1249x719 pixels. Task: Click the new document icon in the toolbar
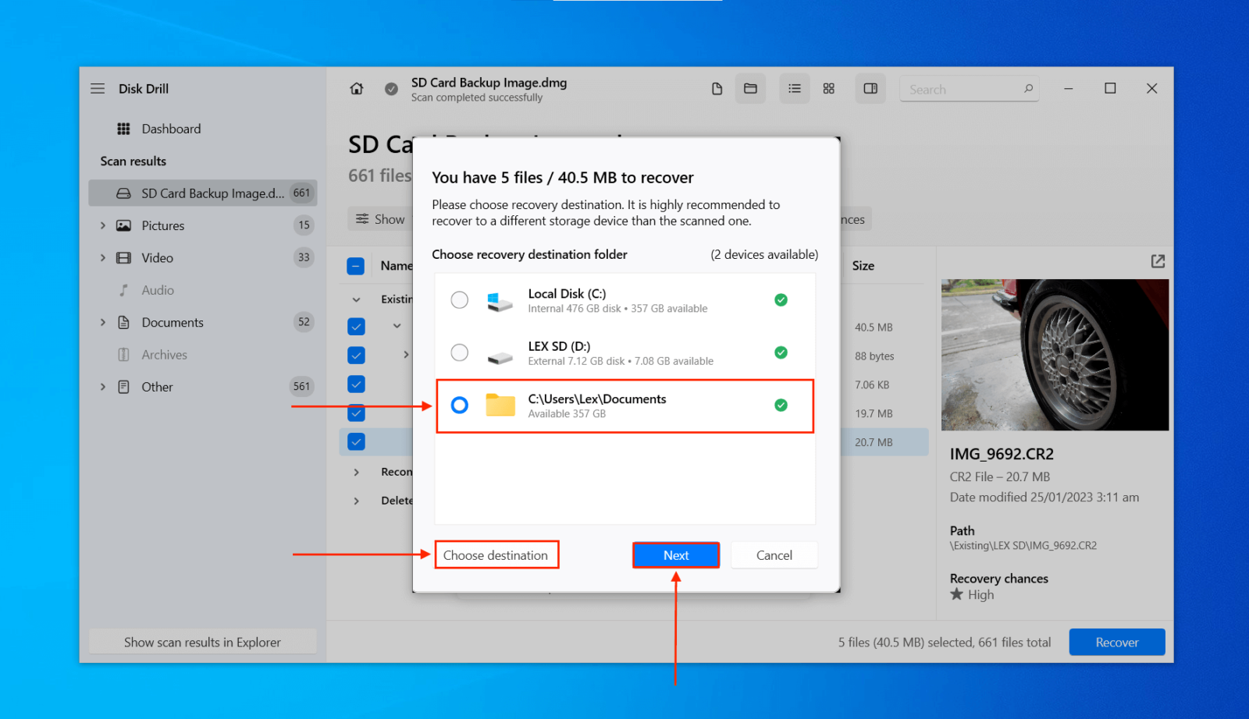tap(717, 88)
